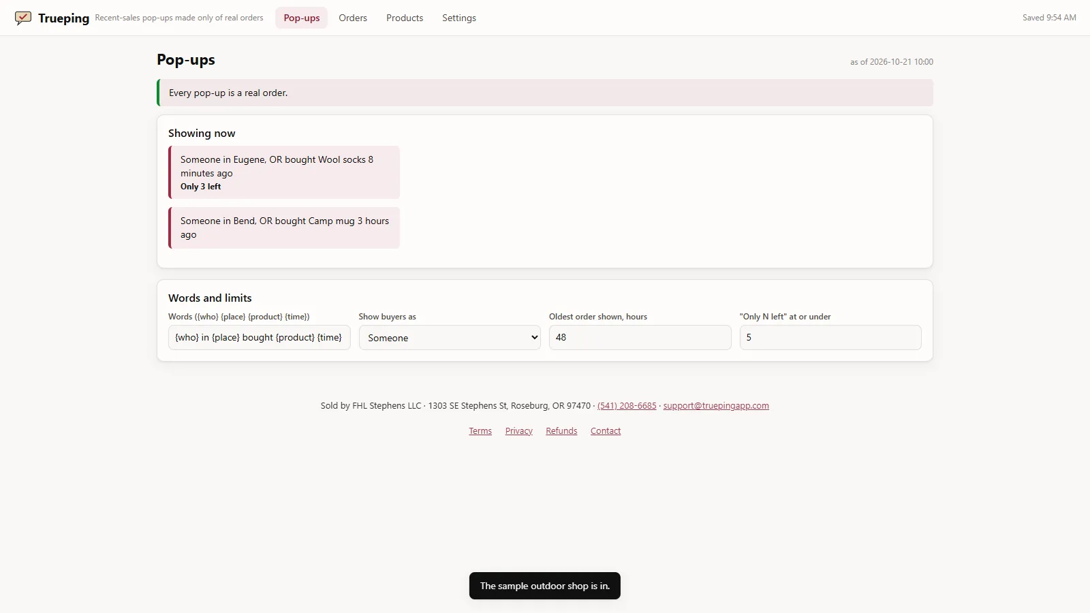Select the Camp mug Bend pop-up card

tap(284, 228)
